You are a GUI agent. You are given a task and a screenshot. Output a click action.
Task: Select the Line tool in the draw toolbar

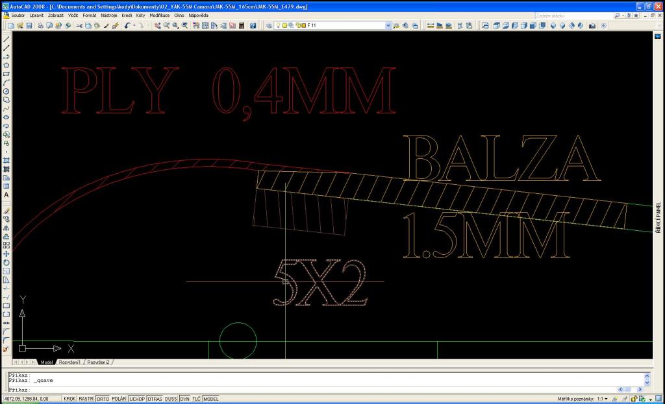pyautogui.click(x=6, y=40)
